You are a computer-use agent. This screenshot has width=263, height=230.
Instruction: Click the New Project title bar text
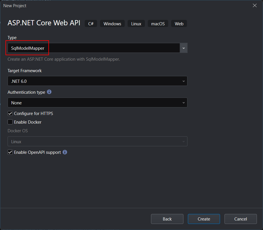15,5
